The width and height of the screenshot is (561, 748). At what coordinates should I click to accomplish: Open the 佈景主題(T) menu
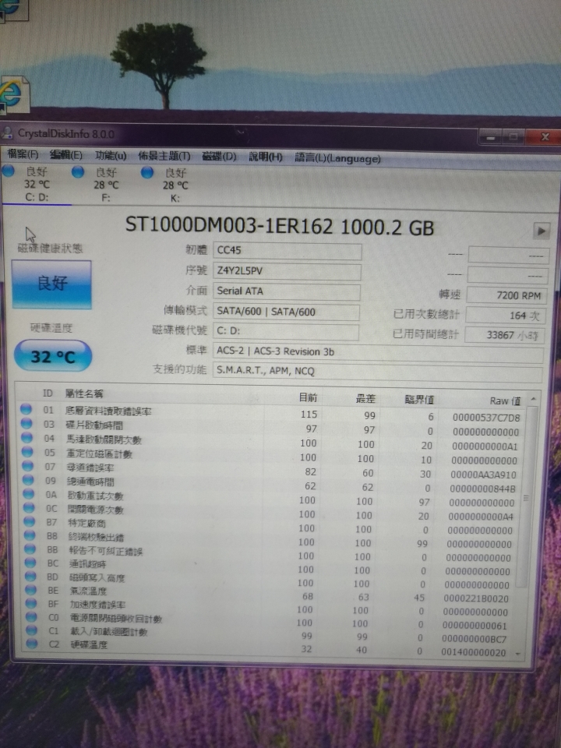click(x=164, y=156)
